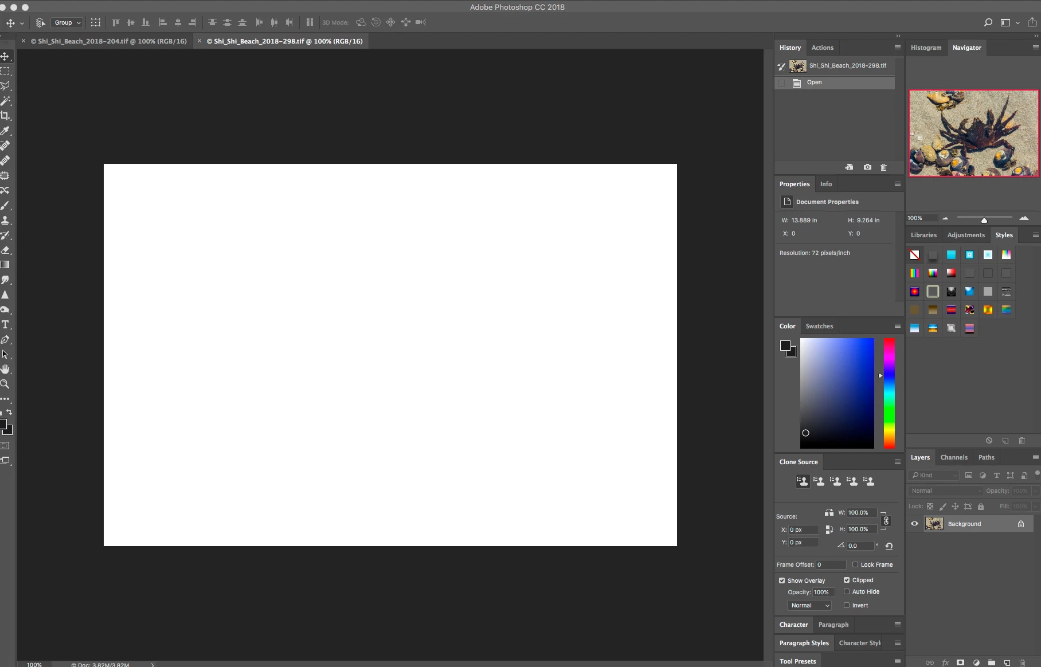Enable Invert checkbox
The height and width of the screenshot is (667, 1041).
tap(846, 605)
